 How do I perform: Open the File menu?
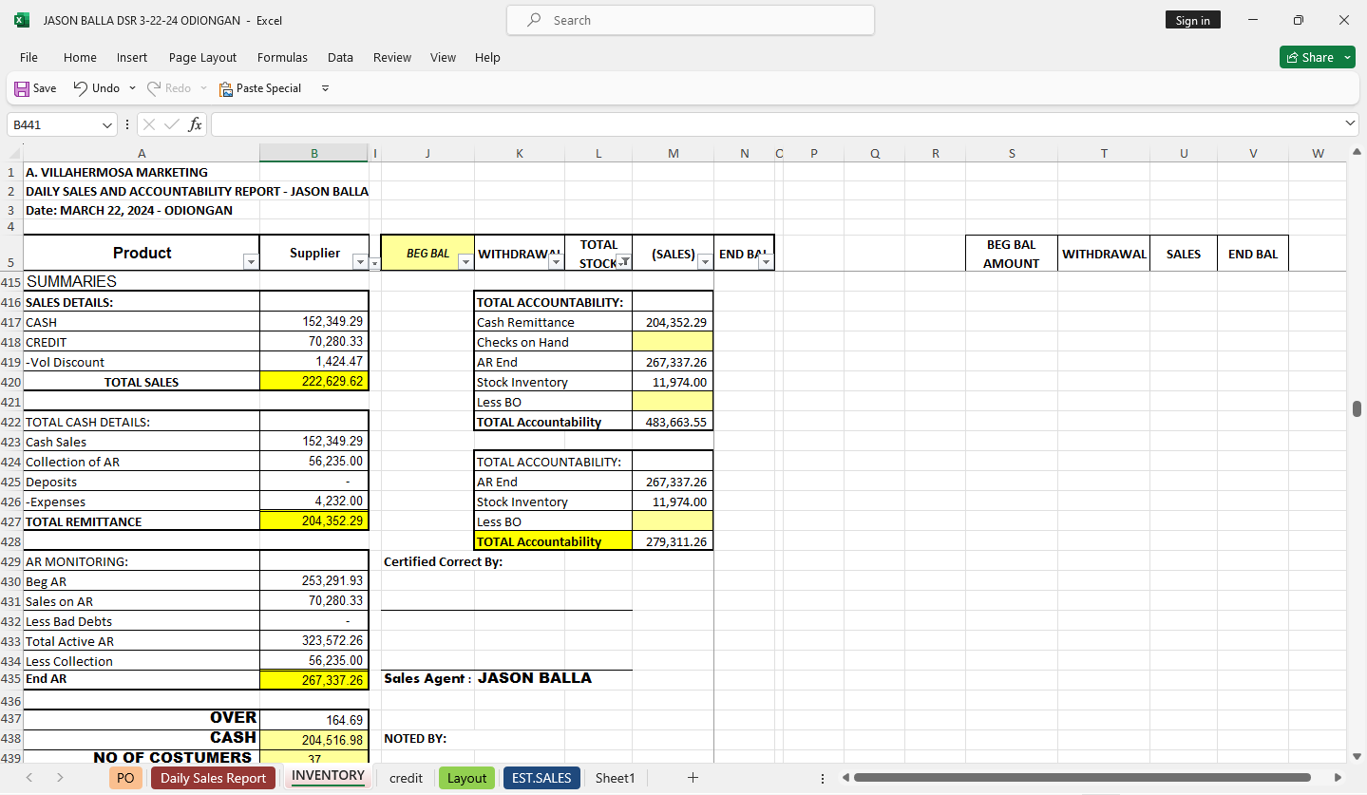[x=28, y=58]
